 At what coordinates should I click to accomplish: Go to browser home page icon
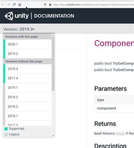click(20, 5)
